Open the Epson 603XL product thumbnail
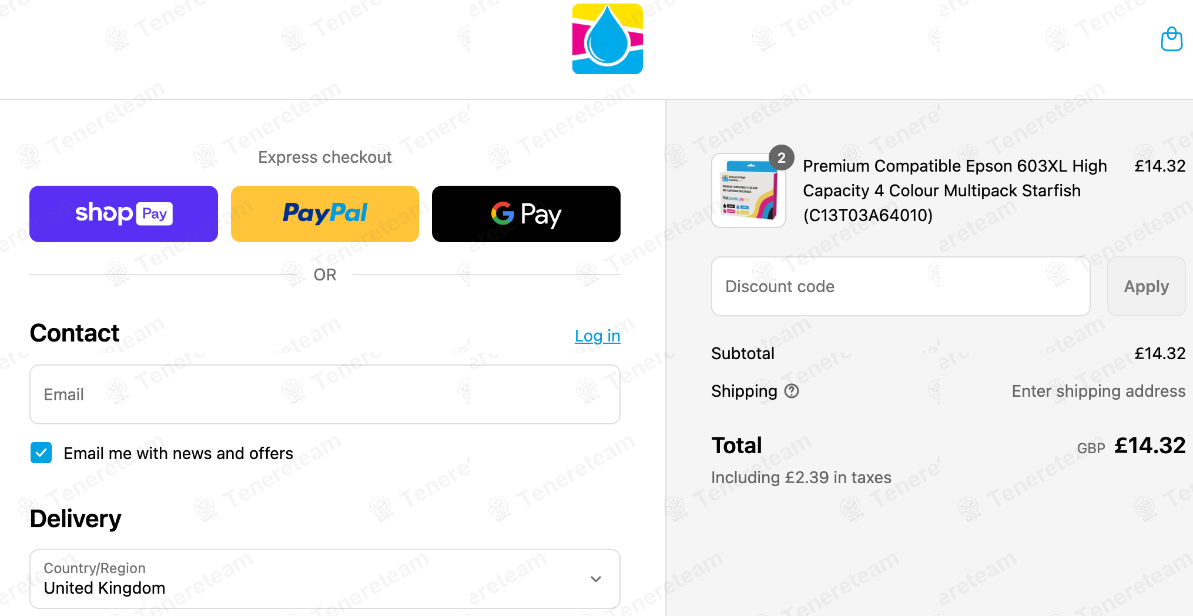Screen dimensions: 1193x616 tap(748, 191)
